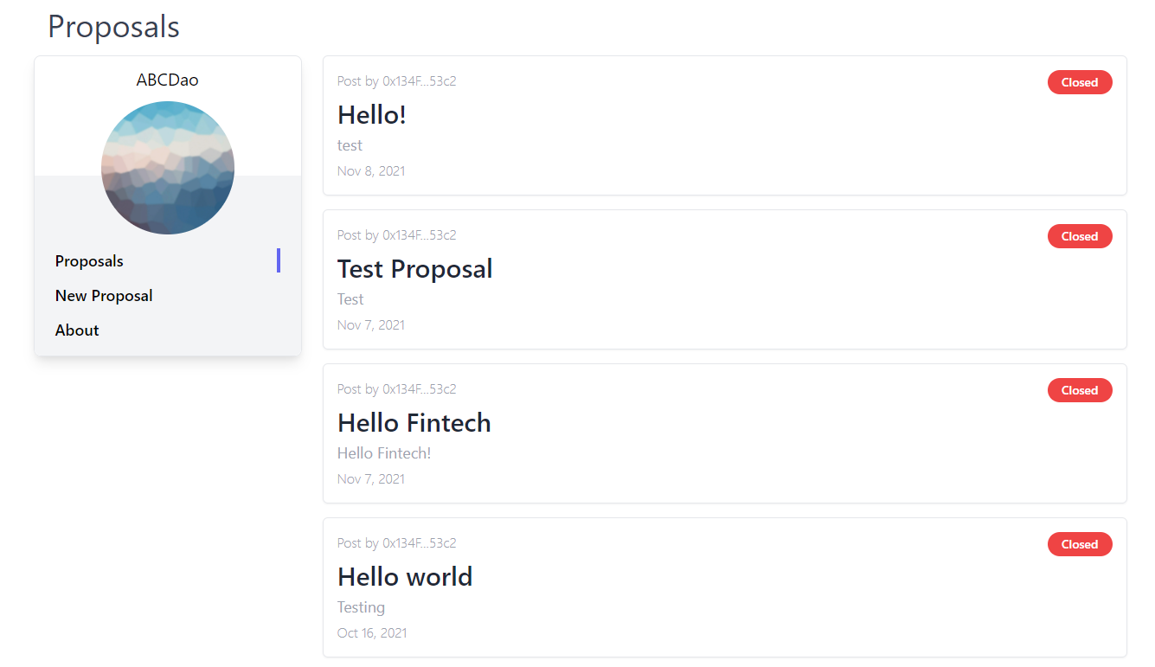Open the "Hello world" proposal title
Image resolution: width=1155 pixels, height=667 pixels.
[405, 576]
